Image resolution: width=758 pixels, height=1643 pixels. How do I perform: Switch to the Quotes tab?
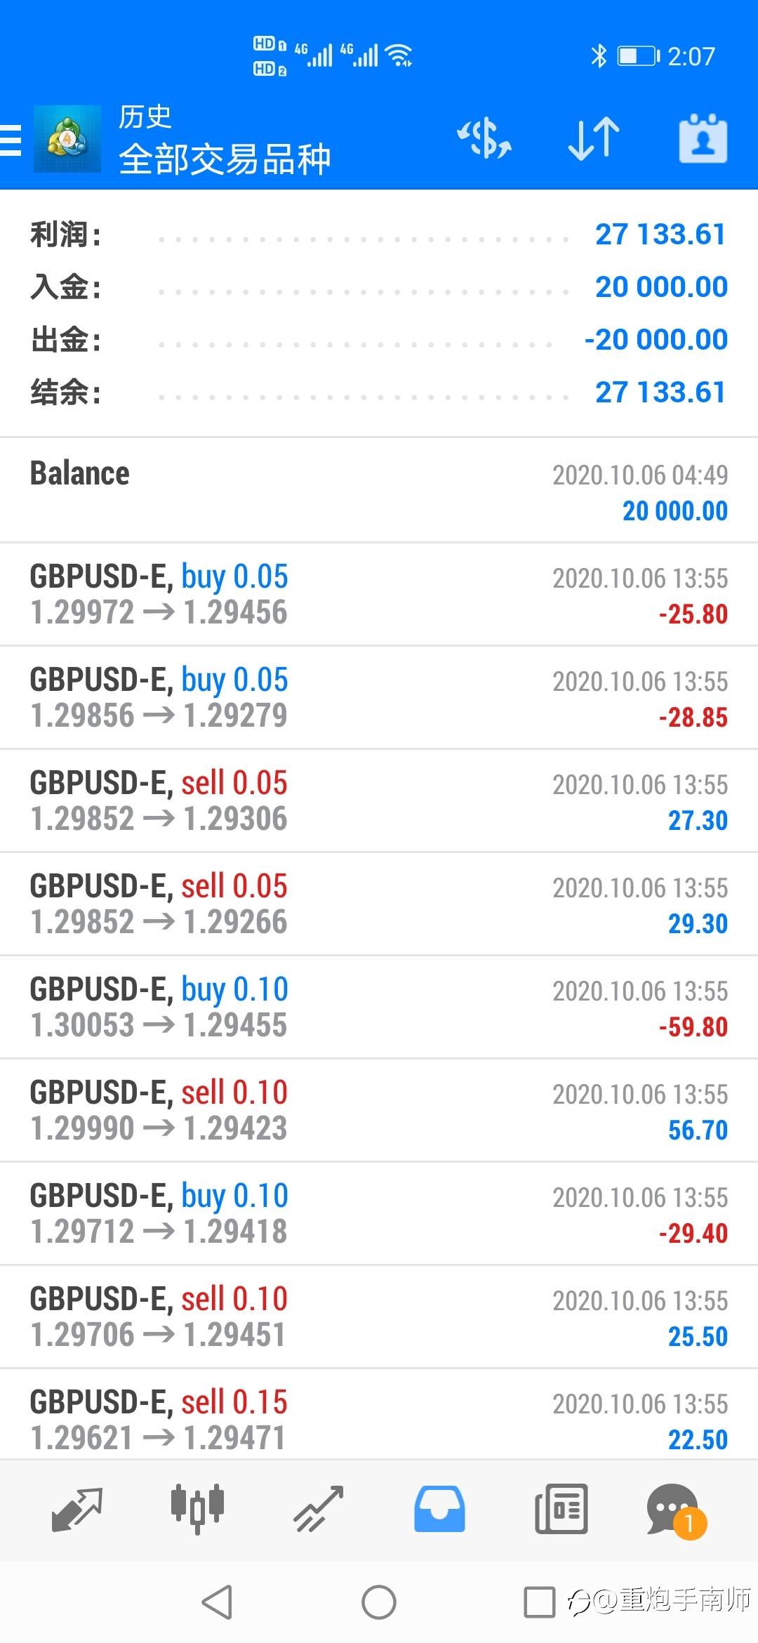[x=77, y=1510]
